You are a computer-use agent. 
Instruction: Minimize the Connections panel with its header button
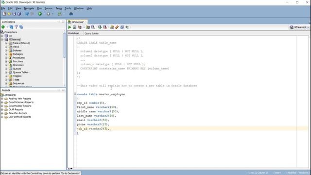tap(63, 21)
